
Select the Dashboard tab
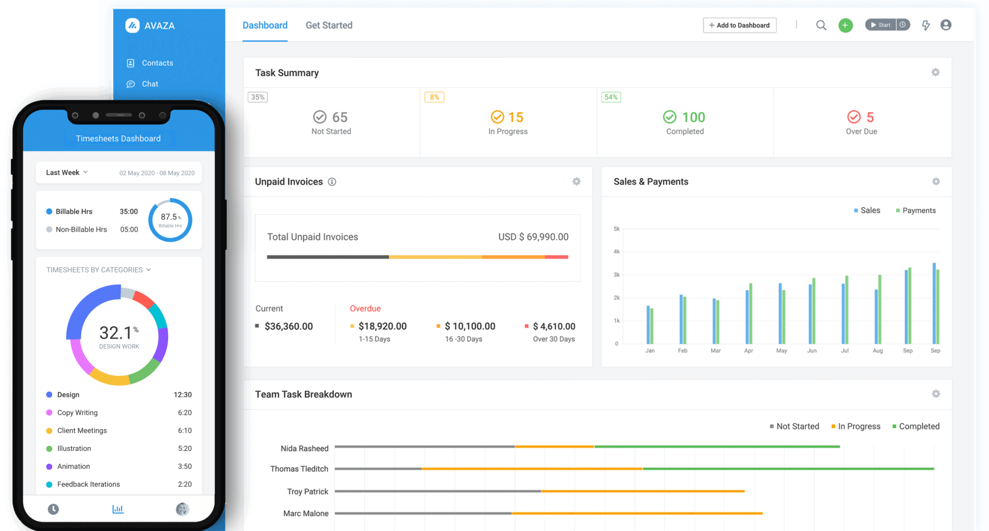tap(265, 25)
